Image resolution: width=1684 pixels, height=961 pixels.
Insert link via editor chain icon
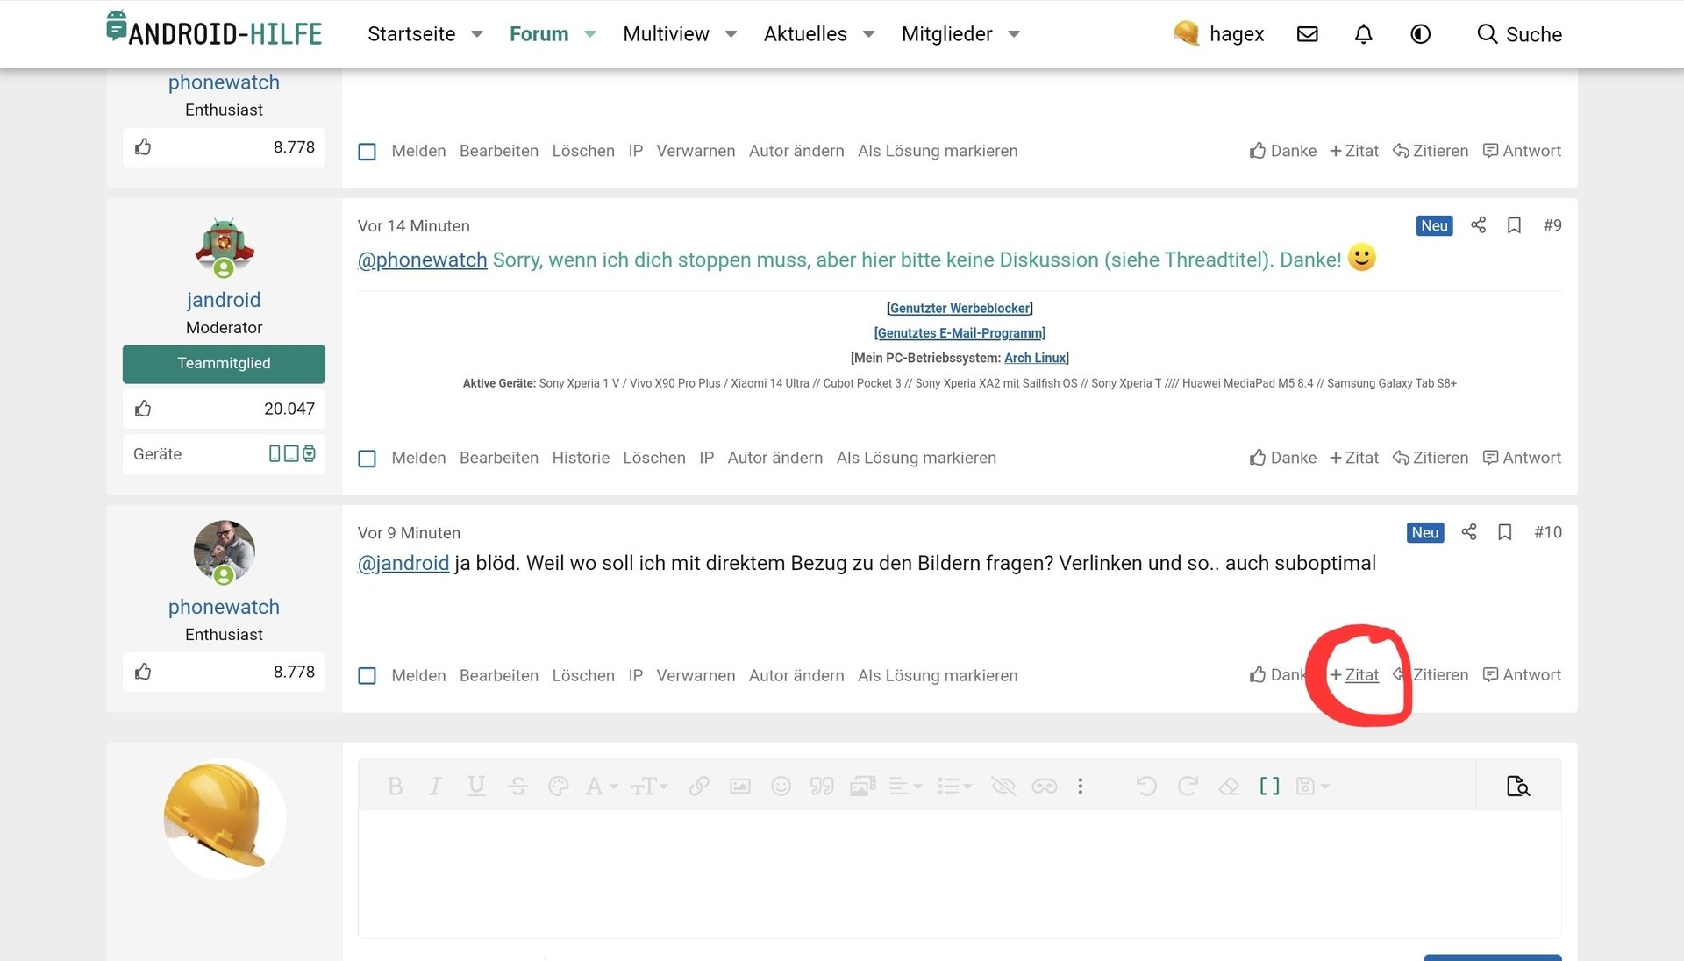click(x=699, y=787)
